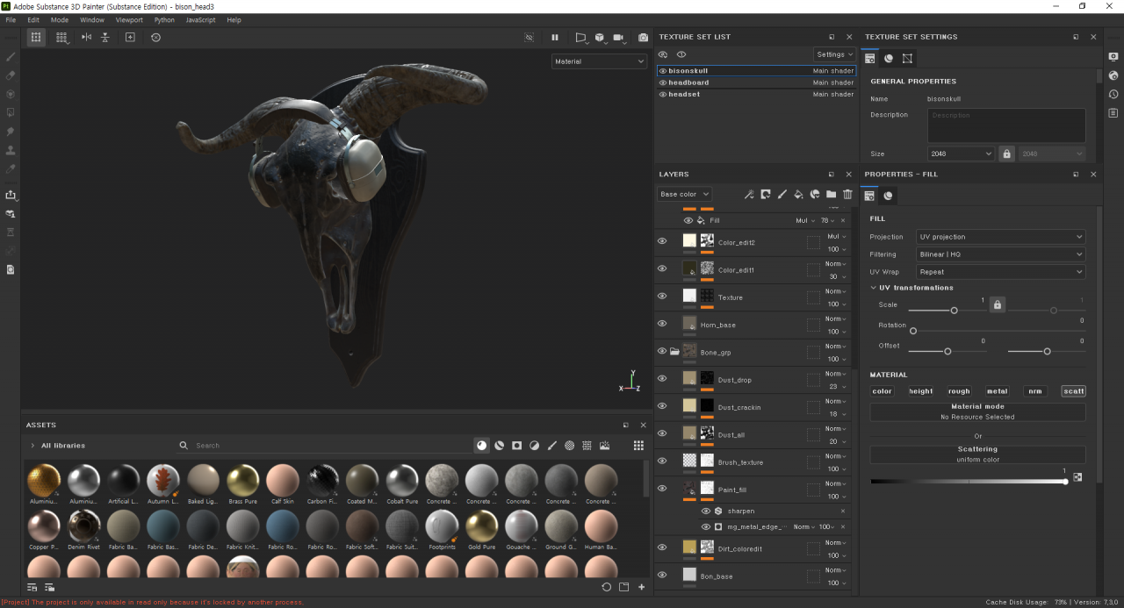Pause the viewport engine computation

[x=555, y=38]
